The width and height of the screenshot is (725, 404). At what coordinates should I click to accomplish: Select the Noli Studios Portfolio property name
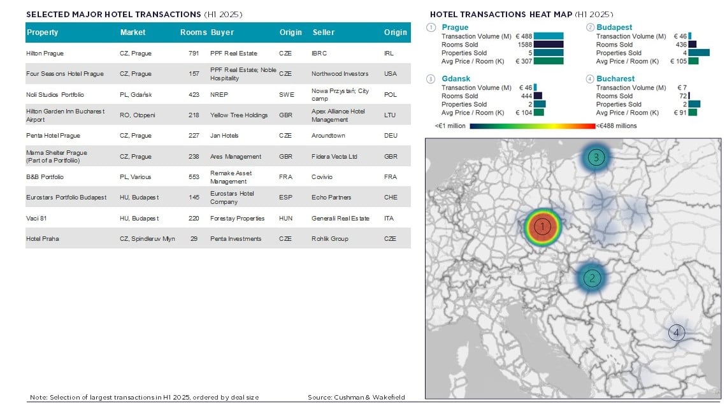point(55,94)
